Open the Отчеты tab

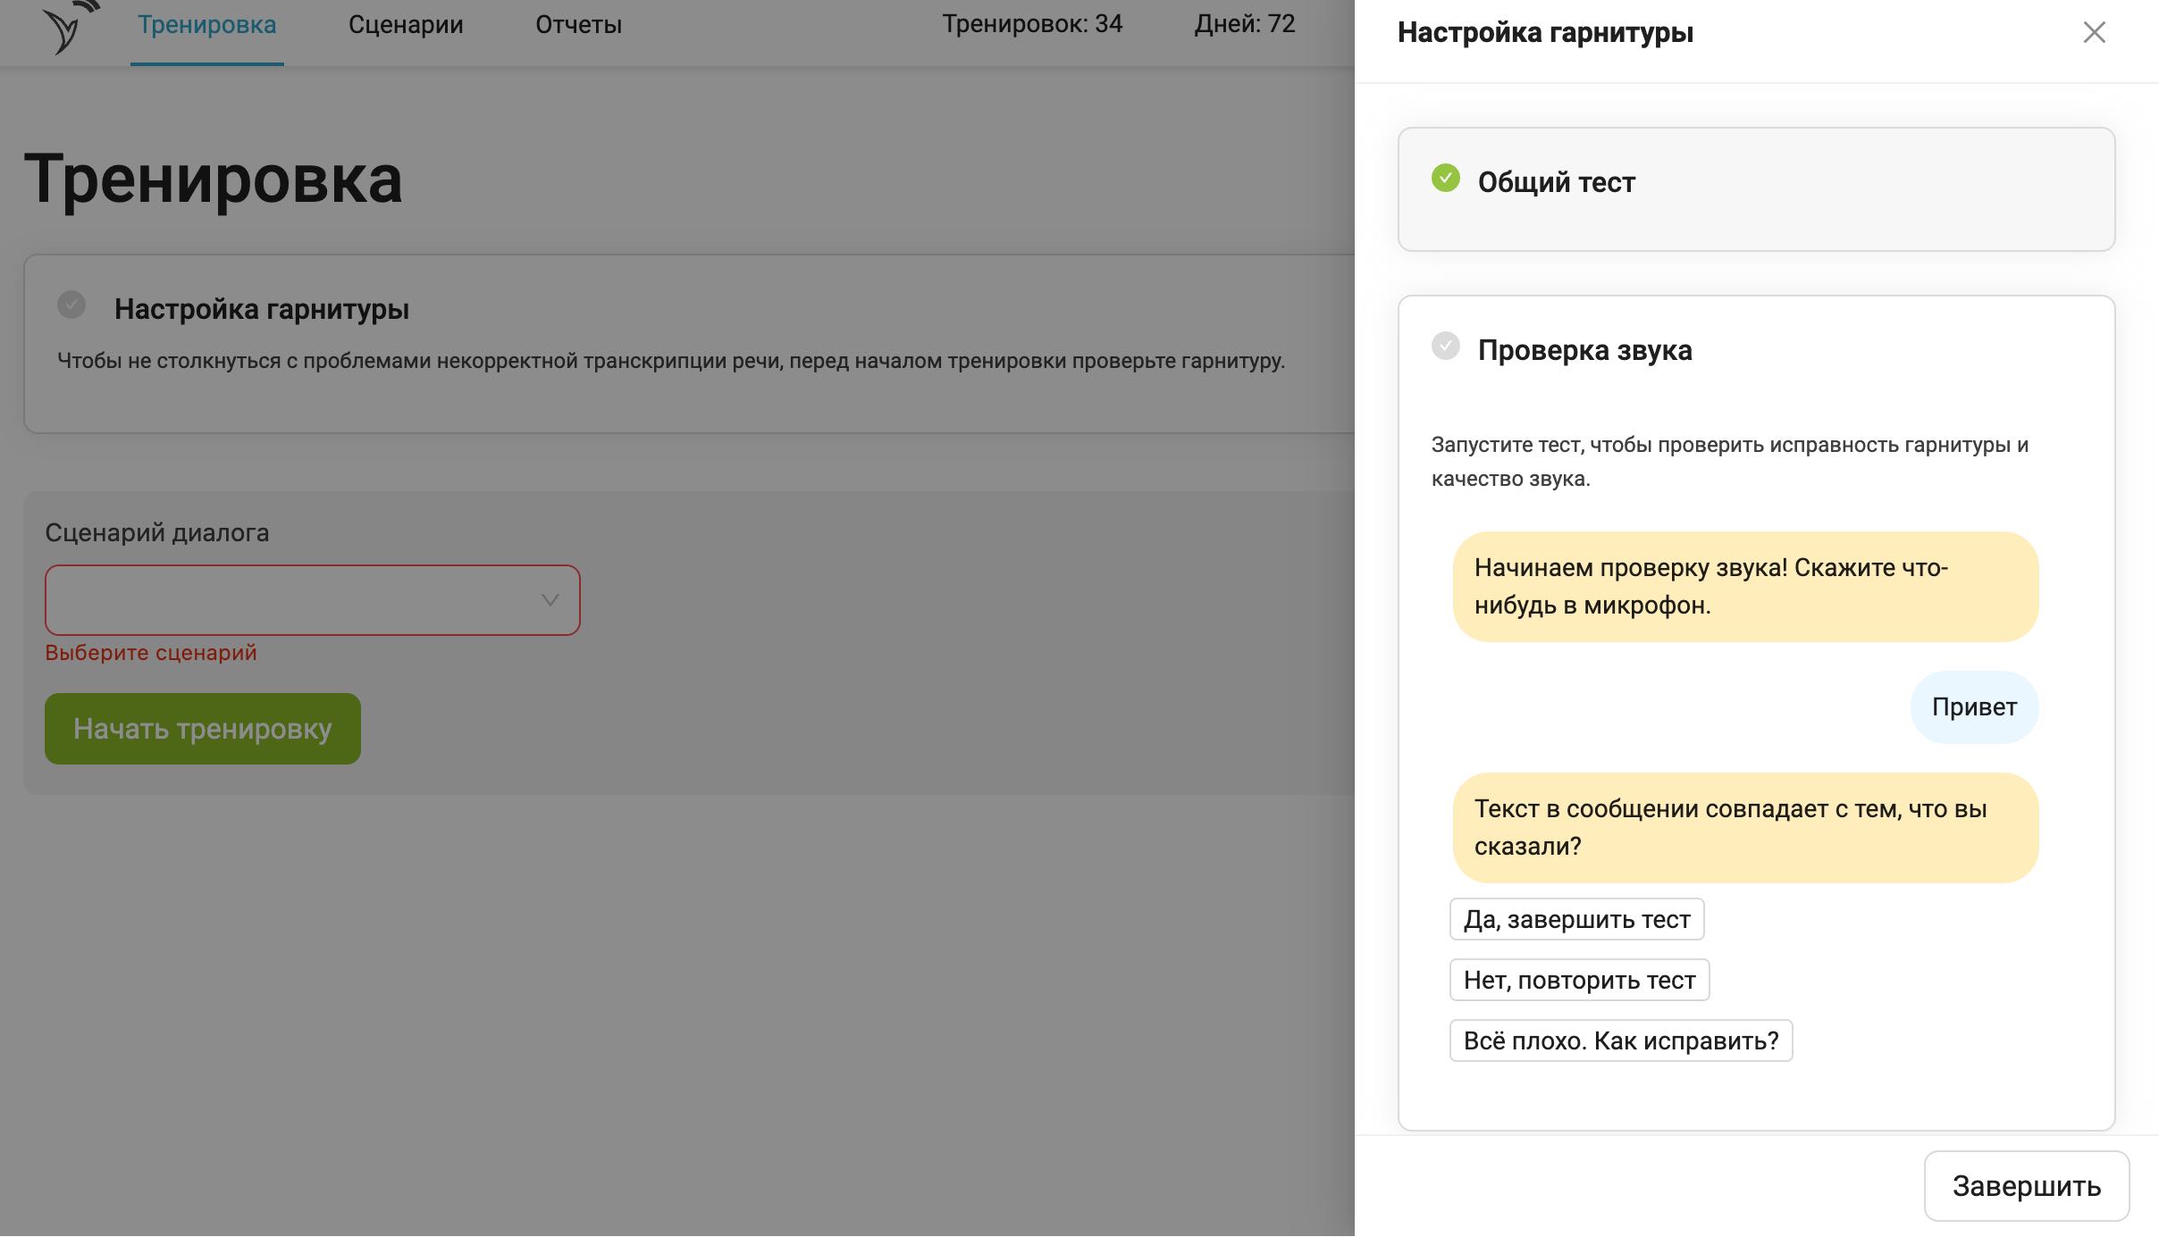578,25
